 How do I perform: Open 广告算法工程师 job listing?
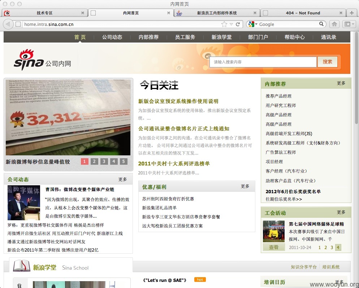[x=281, y=152]
